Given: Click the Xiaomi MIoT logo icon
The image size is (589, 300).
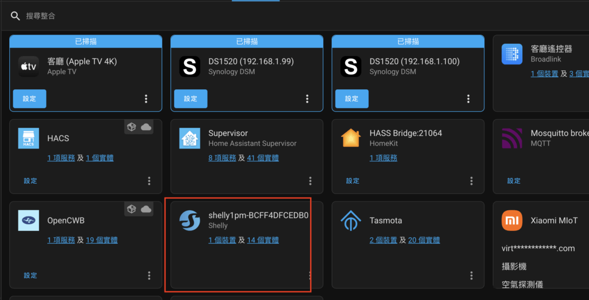Looking at the screenshot, I should tap(512, 221).
